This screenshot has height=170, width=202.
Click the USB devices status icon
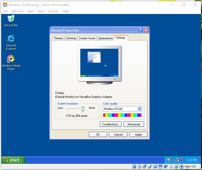(150, 167)
